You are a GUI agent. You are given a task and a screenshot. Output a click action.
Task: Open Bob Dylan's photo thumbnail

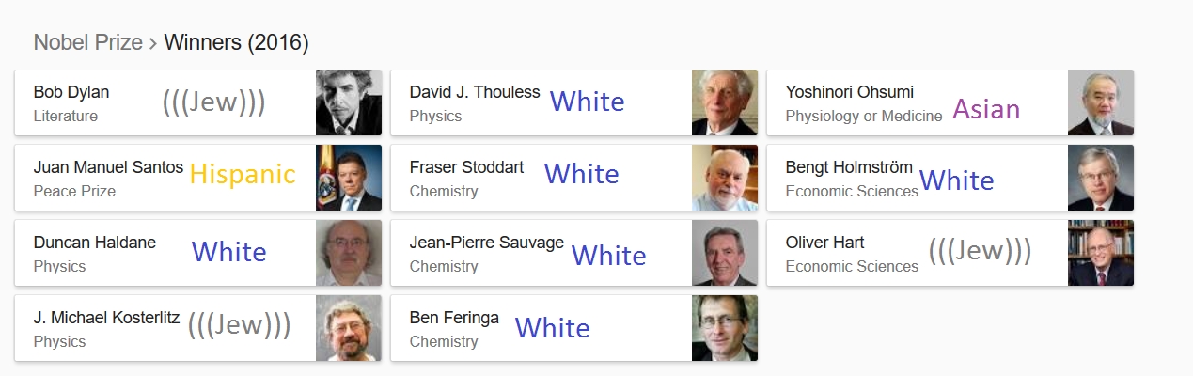pos(349,102)
